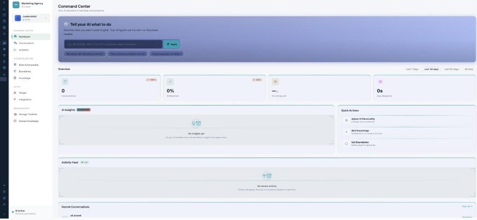Click the Boundaries shield sidebar icon
The image size is (477, 220).
click(x=15, y=71)
